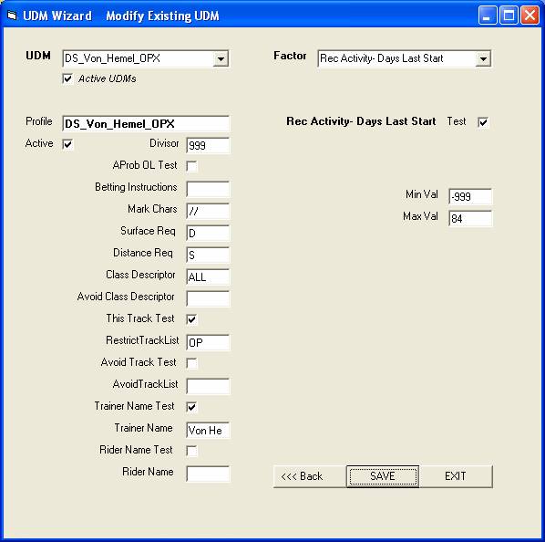Viewport: 545px width, 542px height.
Task: Enable the Rider Name Test checkbox
Action: coord(191,451)
